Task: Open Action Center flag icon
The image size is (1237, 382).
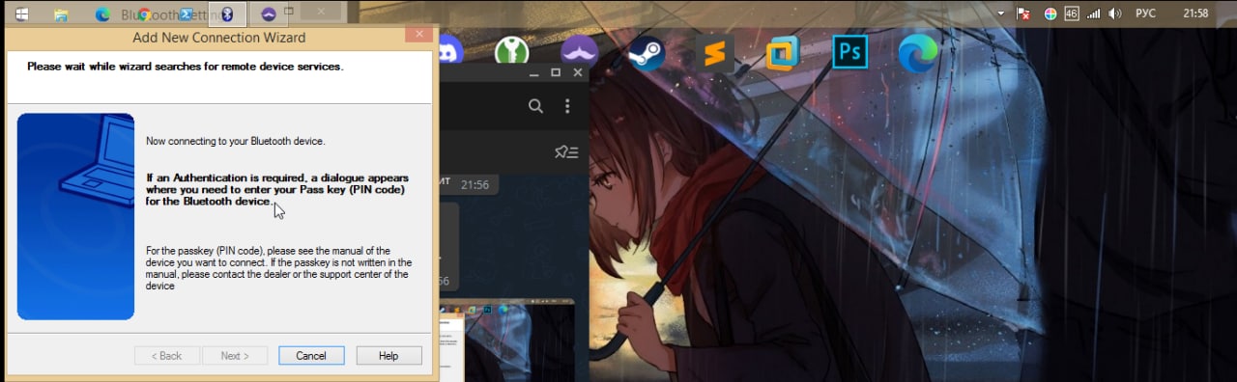Action: 1024,14
